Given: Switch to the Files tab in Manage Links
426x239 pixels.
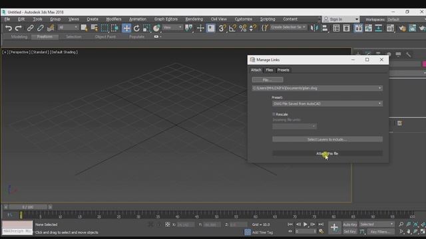Looking at the screenshot, I should [x=269, y=70].
